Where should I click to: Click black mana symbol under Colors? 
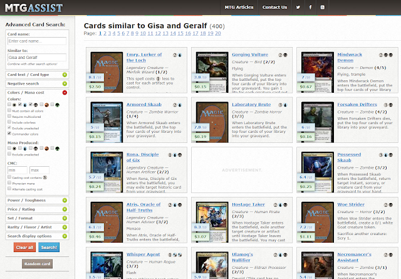point(36,105)
